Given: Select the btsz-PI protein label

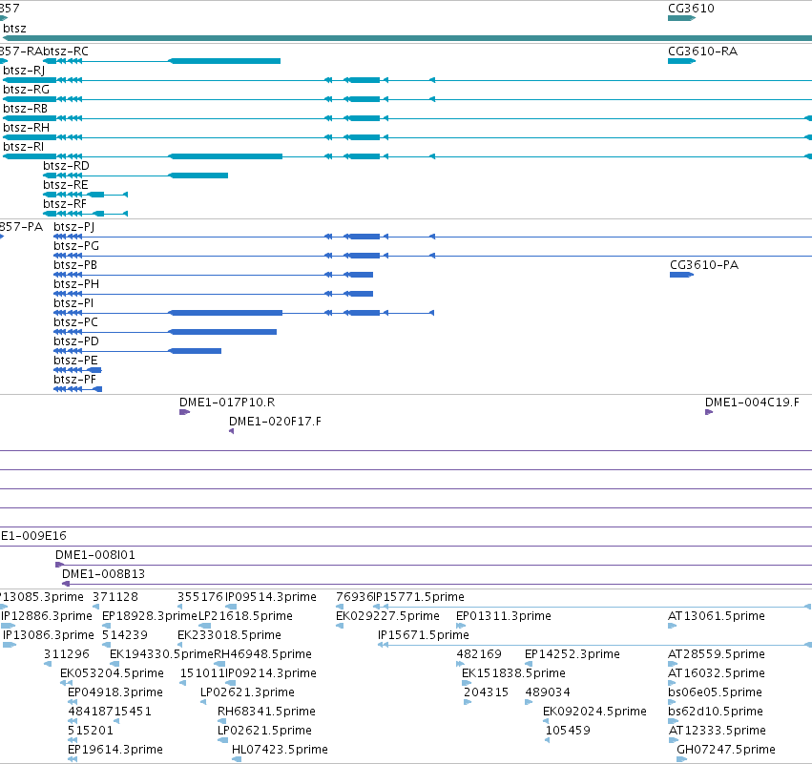Looking at the screenshot, I should (73, 303).
